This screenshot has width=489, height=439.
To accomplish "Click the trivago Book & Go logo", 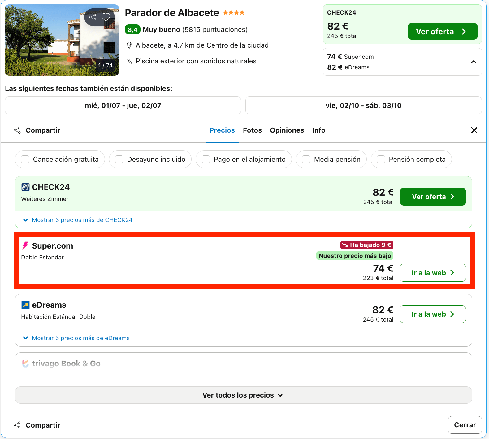I will pyautogui.click(x=25, y=364).
